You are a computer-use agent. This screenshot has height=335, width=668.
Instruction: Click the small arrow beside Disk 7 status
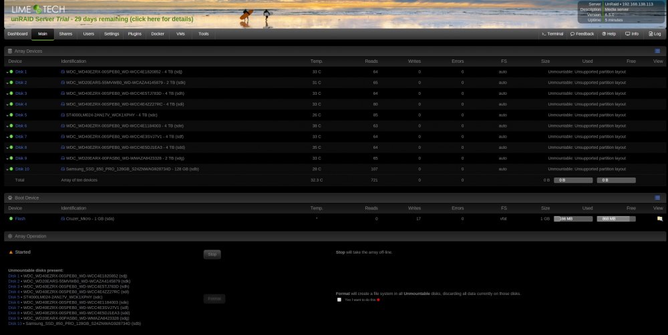[7, 137]
